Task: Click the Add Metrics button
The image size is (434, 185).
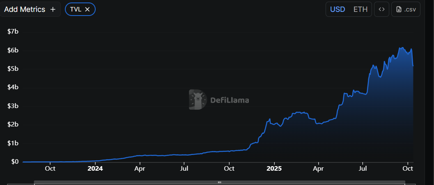Action: coord(30,9)
